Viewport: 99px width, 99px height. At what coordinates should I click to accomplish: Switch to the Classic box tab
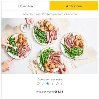pos(25,6)
